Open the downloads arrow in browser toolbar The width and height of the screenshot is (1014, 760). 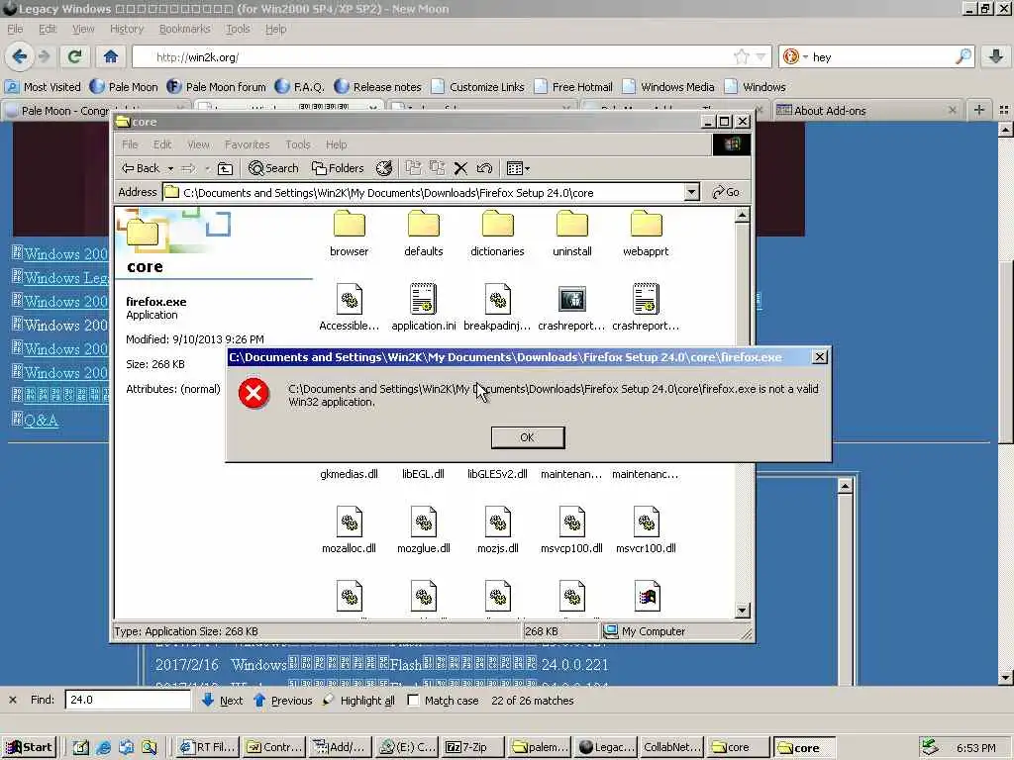(x=996, y=56)
